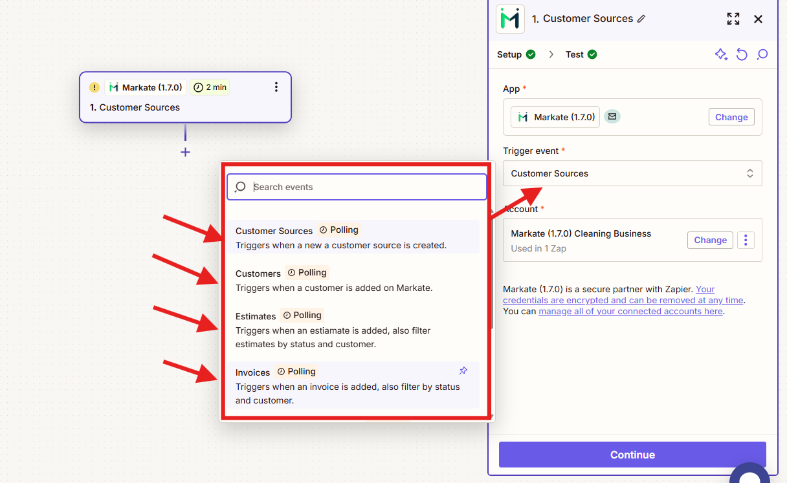Change the connected account
Viewport: 787px width, 483px height.
710,240
